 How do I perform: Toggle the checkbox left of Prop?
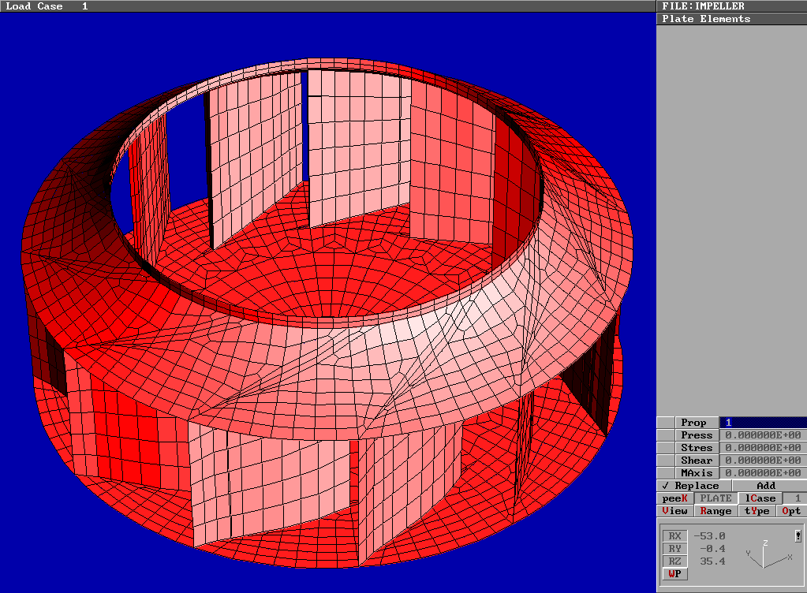click(666, 423)
